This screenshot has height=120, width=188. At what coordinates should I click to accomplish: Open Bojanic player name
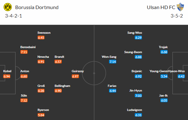tap(137, 71)
